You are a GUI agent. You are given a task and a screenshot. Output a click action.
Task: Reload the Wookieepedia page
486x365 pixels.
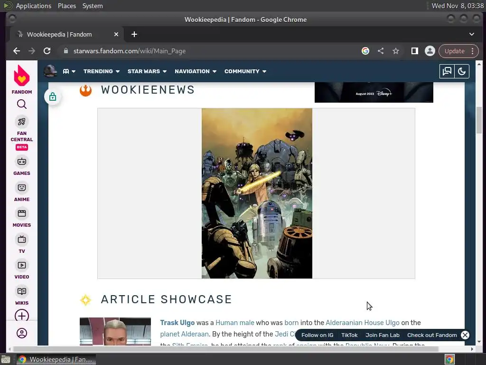pyautogui.click(x=47, y=51)
